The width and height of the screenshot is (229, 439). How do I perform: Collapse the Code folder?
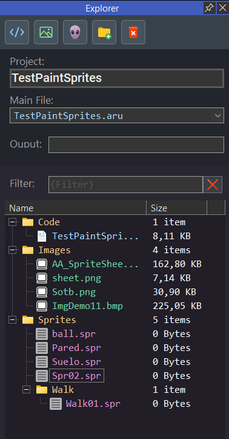click(x=12, y=222)
